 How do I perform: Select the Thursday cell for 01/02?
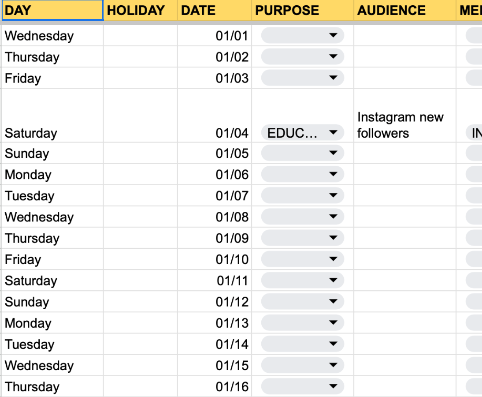click(52, 56)
